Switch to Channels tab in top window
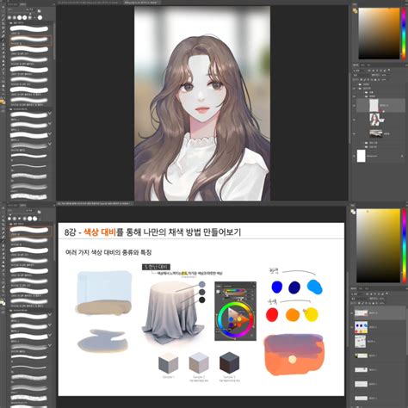 [362, 65]
